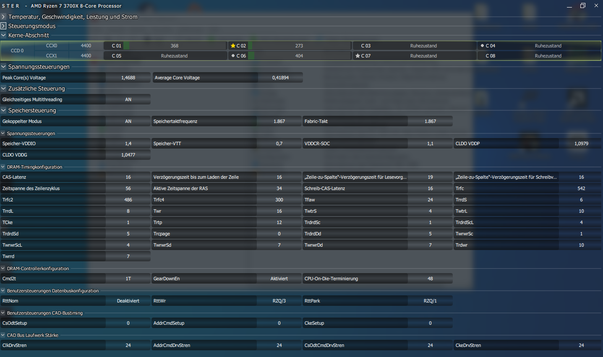Collapse Benutzersteuerungen CAD-Bustiming section
Screen dimensions: 603x357
3,313
